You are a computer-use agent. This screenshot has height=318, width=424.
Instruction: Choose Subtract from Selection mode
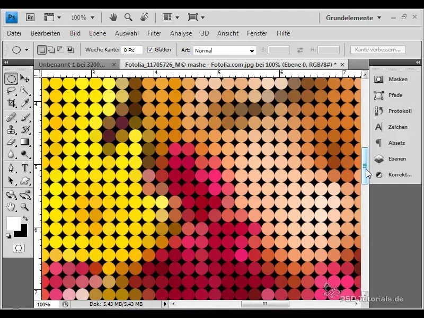[x=60, y=50]
